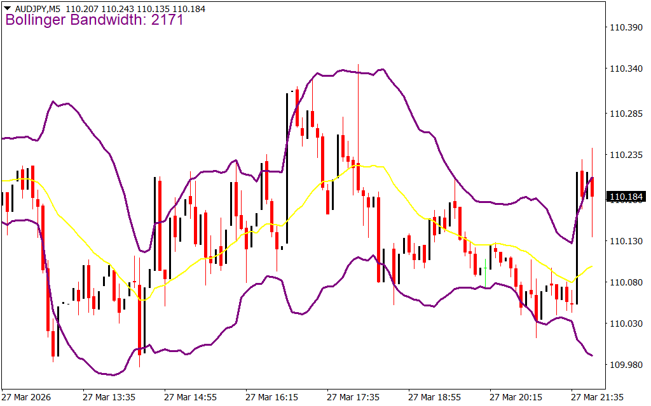Click the triangle arrow beside AUDJPY,M5
651x406 pixels.
pos(7,7)
